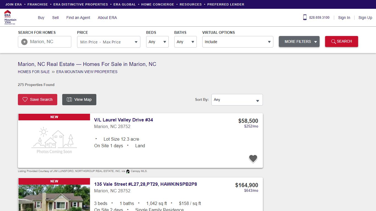Viewport: 376px width, 211px height.
Task: Open Virtual Options Include dropdown
Action: [238, 42]
